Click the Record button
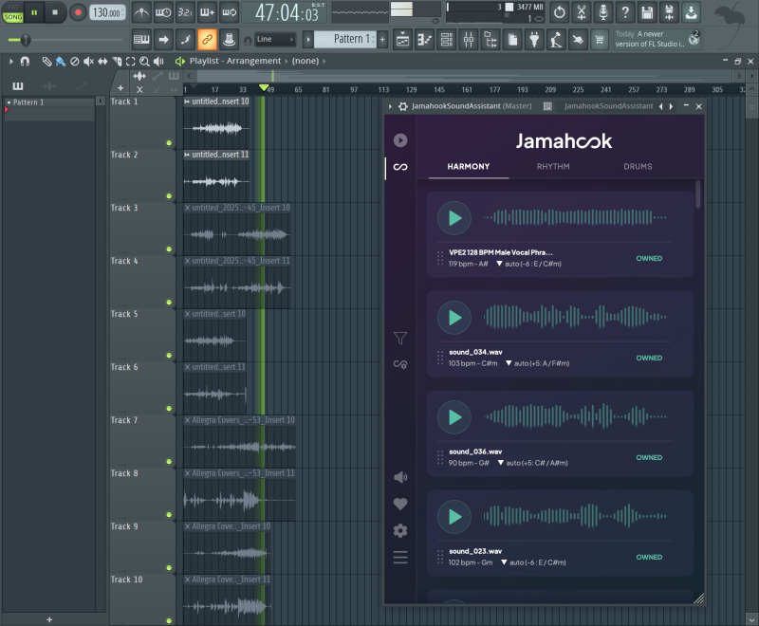This screenshot has height=626, width=759. pyautogui.click(x=78, y=12)
